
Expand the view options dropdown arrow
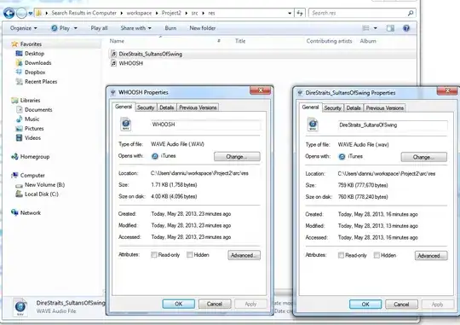(375, 28)
